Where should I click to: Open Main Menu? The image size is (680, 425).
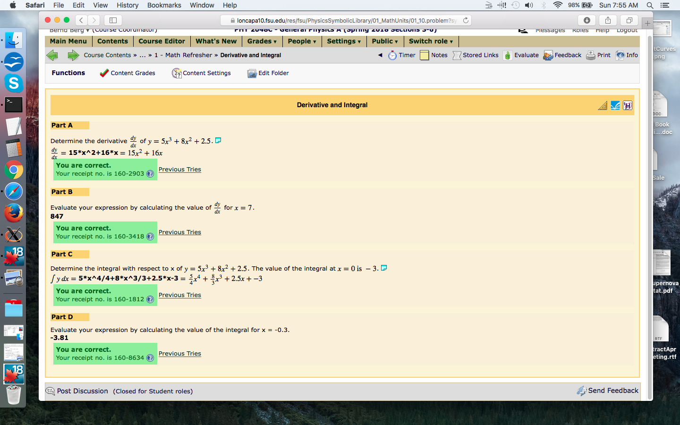click(x=68, y=41)
